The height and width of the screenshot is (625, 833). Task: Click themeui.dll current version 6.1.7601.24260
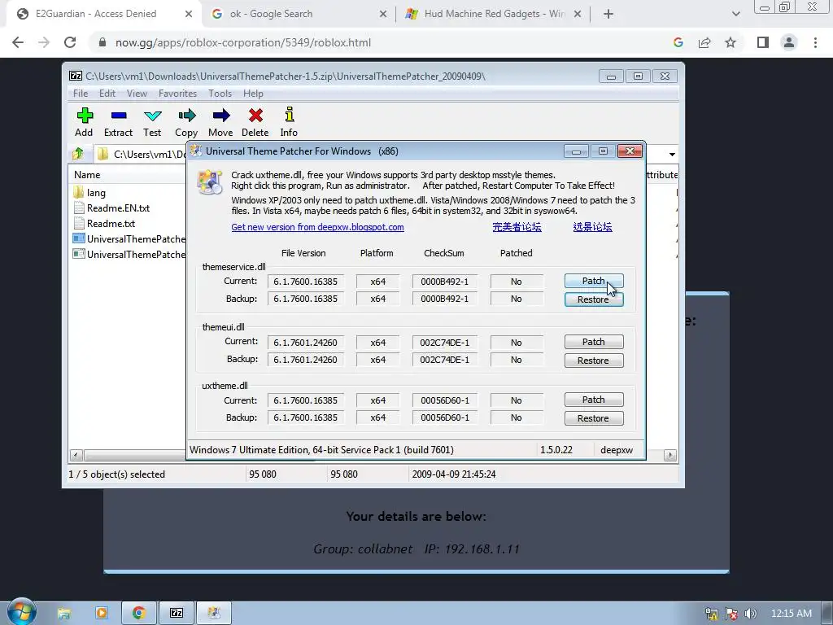(x=306, y=343)
